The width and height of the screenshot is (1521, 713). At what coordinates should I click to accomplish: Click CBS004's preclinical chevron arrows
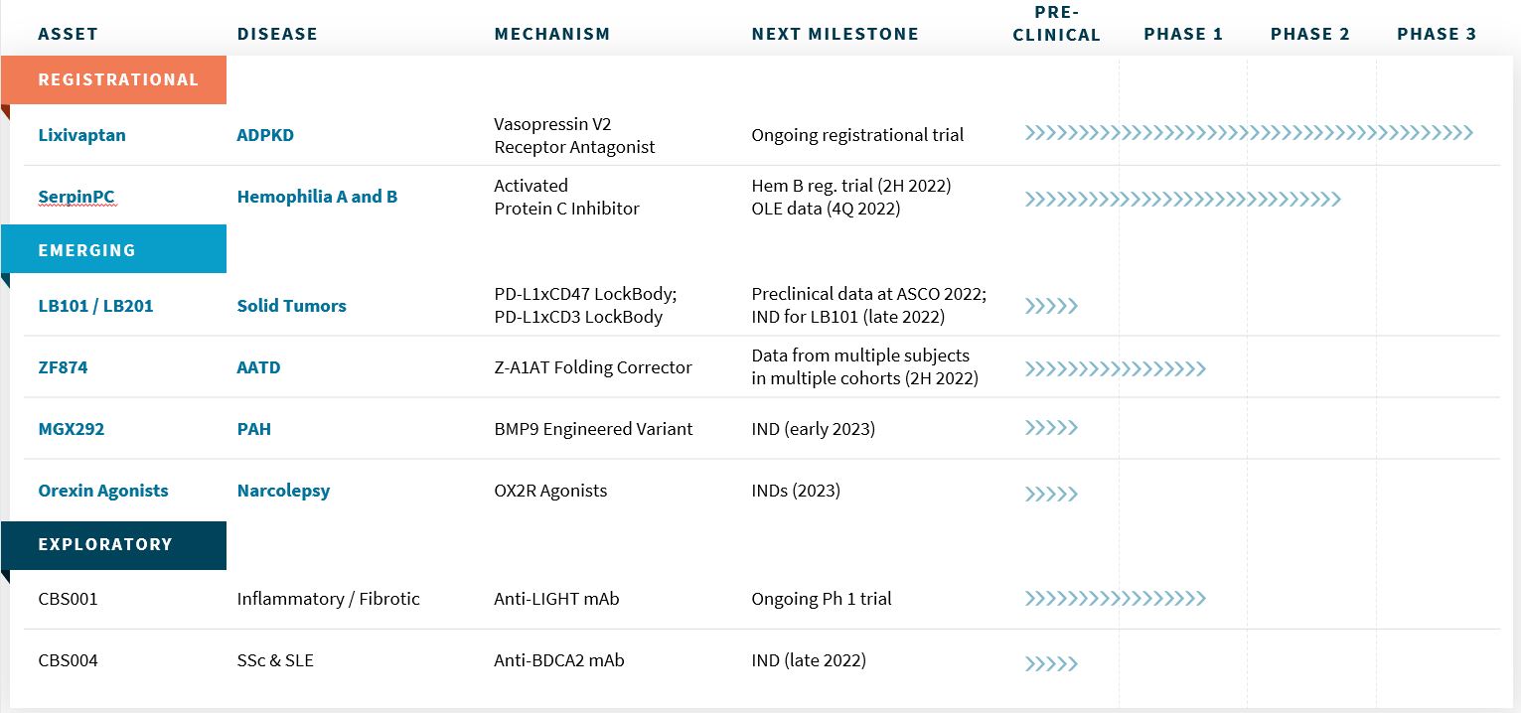click(x=1051, y=663)
